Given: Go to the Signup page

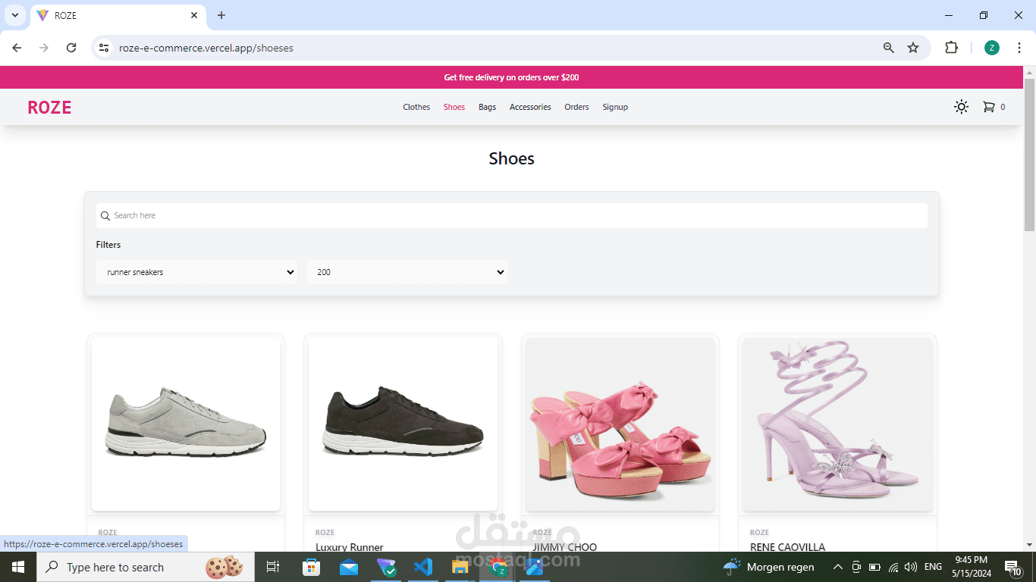Looking at the screenshot, I should (x=615, y=107).
